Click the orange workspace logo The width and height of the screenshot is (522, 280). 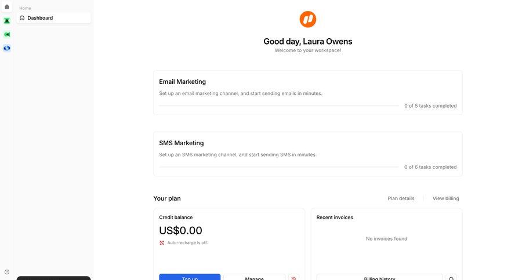(307, 19)
